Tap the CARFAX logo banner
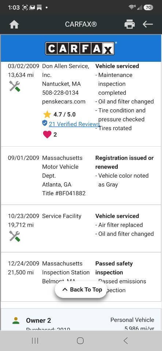The height and width of the screenshot is (351, 162). (81, 48)
